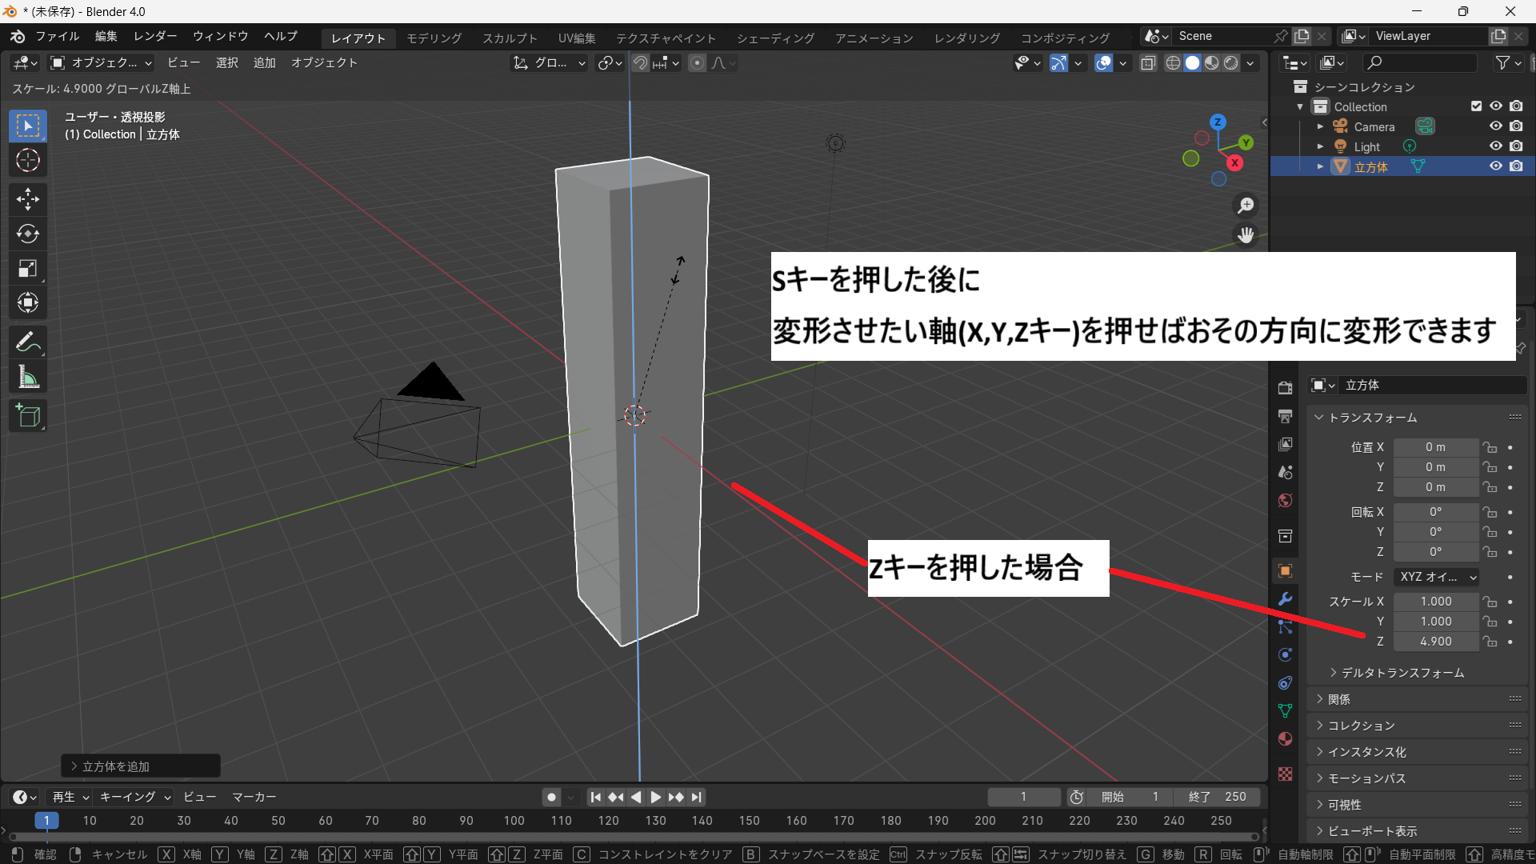Open the キーイング timeline menu

[134, 797]
